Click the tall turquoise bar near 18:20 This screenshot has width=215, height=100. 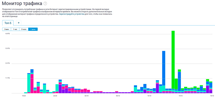point(29,83)
